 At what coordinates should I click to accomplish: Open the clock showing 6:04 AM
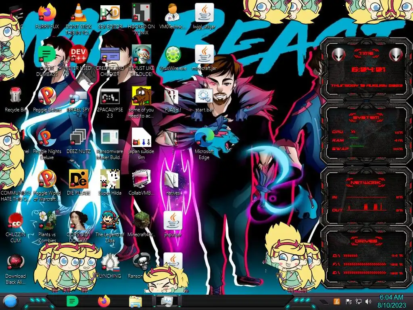click(391, 301)
